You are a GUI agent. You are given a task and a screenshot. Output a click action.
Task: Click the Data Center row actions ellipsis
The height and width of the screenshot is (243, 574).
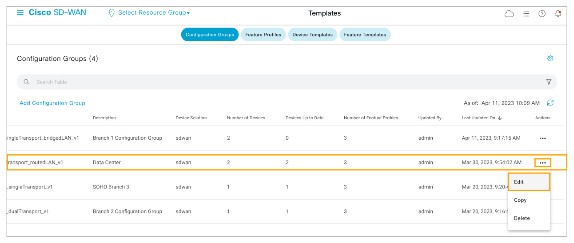(542, 163)
